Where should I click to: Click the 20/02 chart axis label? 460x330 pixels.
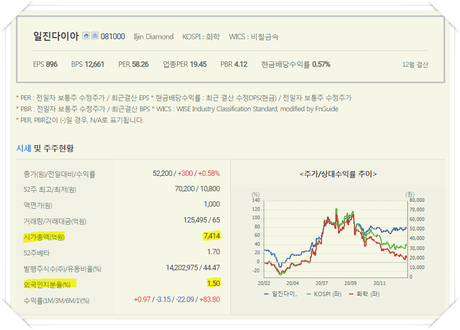(x=264, y=283)
